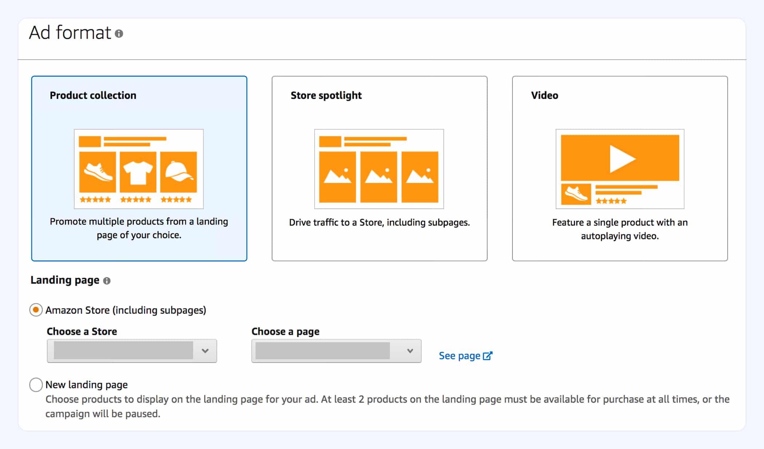
Task: Click the Store spotlight illustration thumbnail
Action: [379, 169]
